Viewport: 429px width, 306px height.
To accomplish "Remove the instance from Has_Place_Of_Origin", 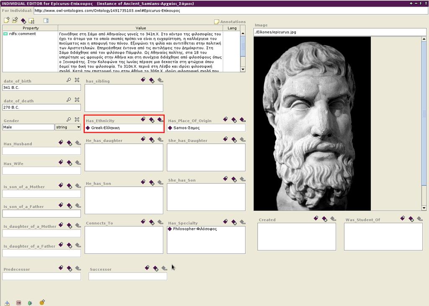I will 243,119.
